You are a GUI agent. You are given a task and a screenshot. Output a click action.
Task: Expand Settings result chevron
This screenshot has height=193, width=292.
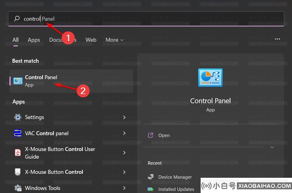[x=124, y=117]
